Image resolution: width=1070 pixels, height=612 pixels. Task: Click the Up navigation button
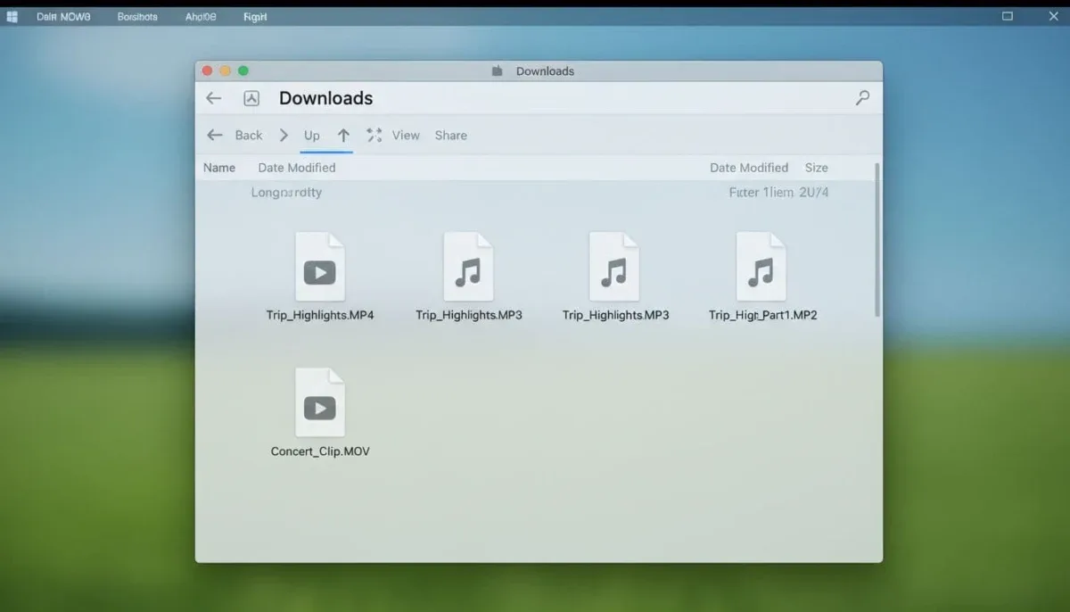[311, 135]
